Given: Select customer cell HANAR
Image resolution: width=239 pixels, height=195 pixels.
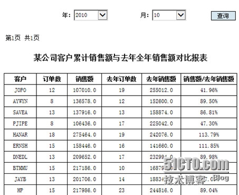Looking at the screenshot, I should click(x=20, y=135).
